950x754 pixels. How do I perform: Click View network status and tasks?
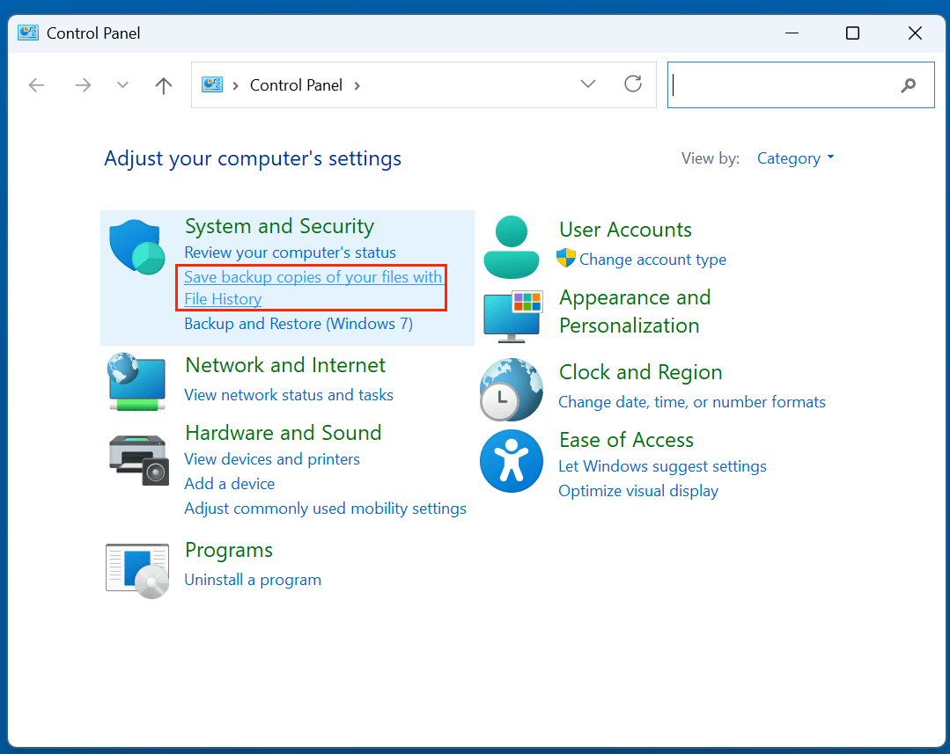click(x=289, y=395)
